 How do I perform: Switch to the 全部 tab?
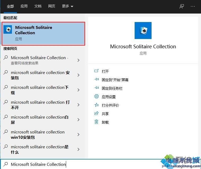[10, 6]
